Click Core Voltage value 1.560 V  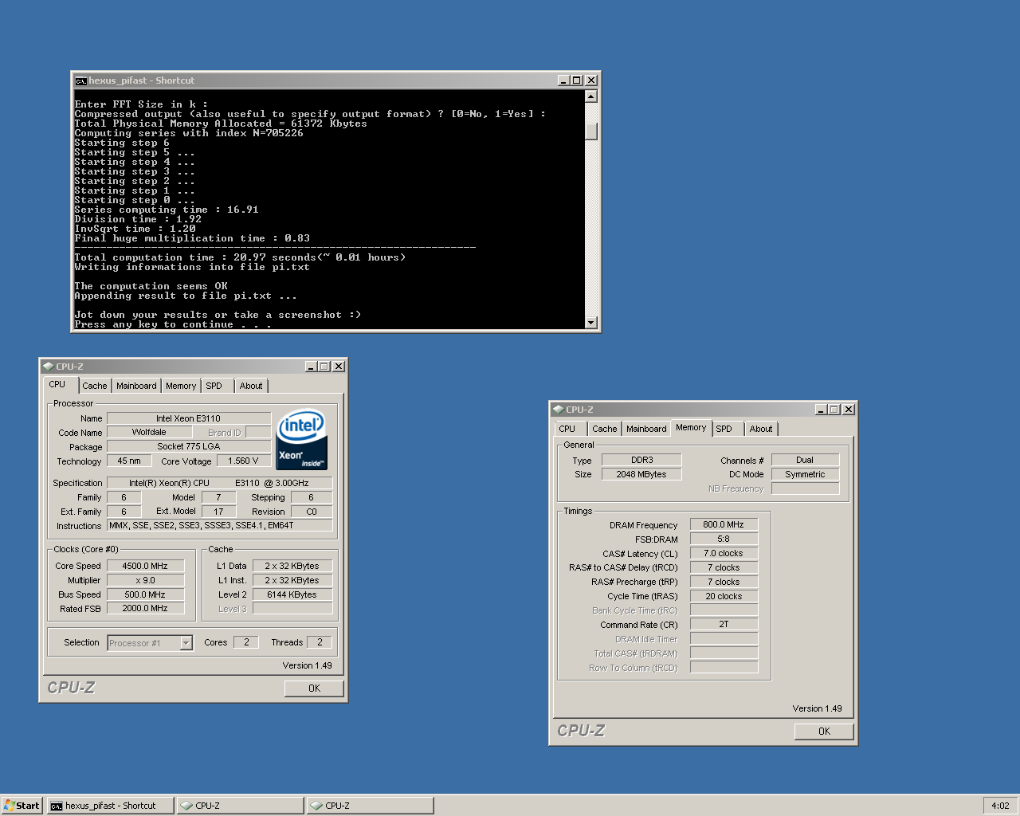click(243, 461)
